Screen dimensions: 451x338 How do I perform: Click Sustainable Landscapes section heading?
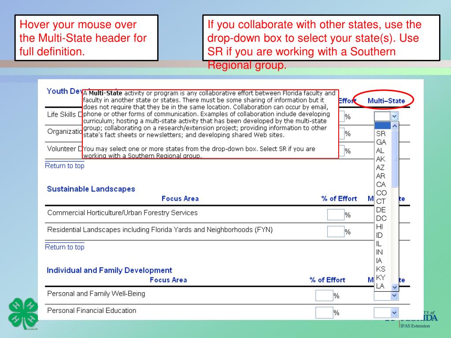coord(91,189)
